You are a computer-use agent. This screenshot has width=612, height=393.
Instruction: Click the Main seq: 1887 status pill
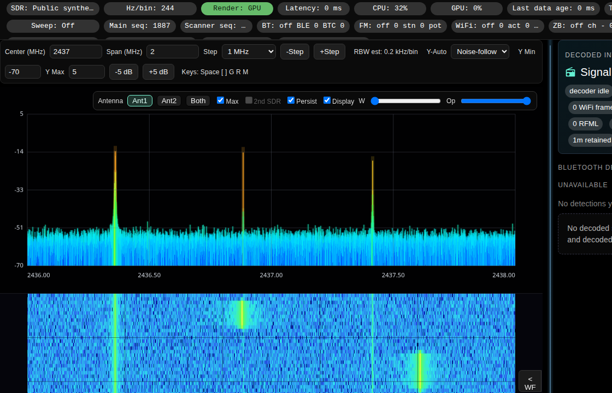click(140, 26)
